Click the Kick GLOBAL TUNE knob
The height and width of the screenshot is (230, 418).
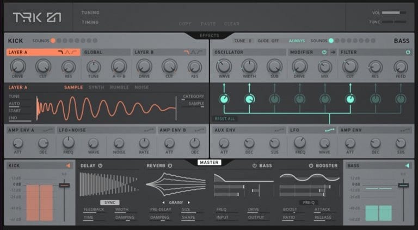pyautogui.click(x=94, y=67)
